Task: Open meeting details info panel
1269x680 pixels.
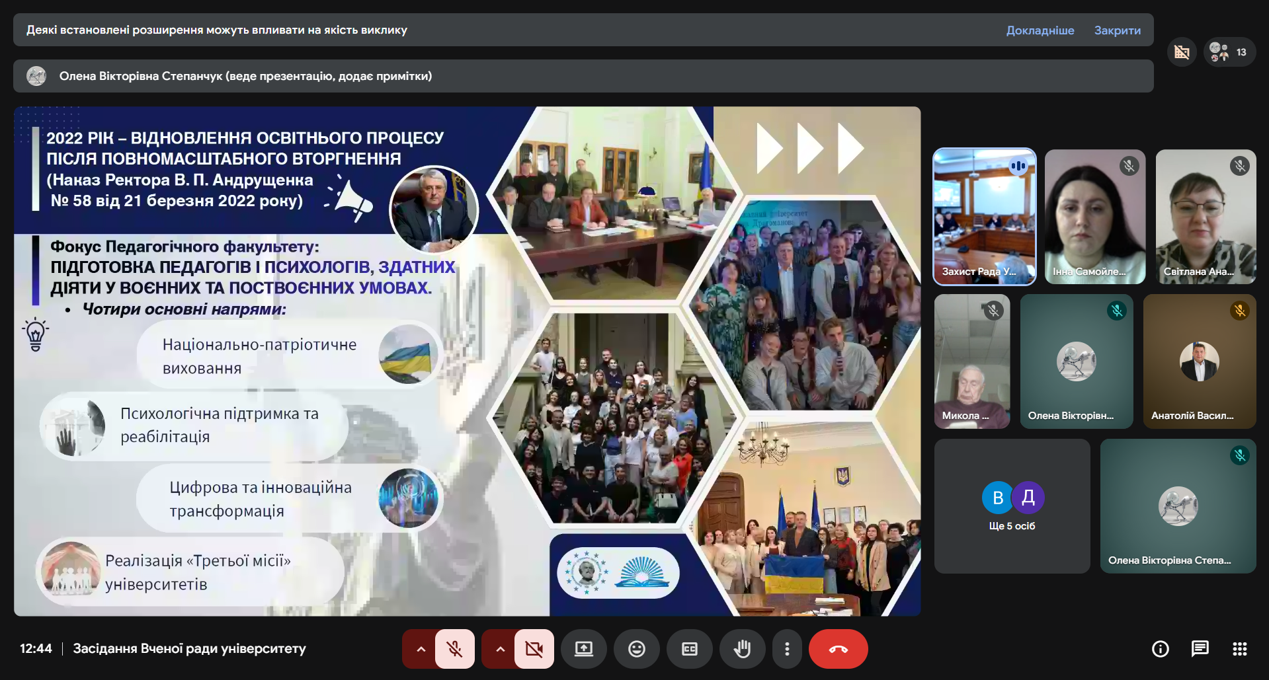Action: (1159, 648)
